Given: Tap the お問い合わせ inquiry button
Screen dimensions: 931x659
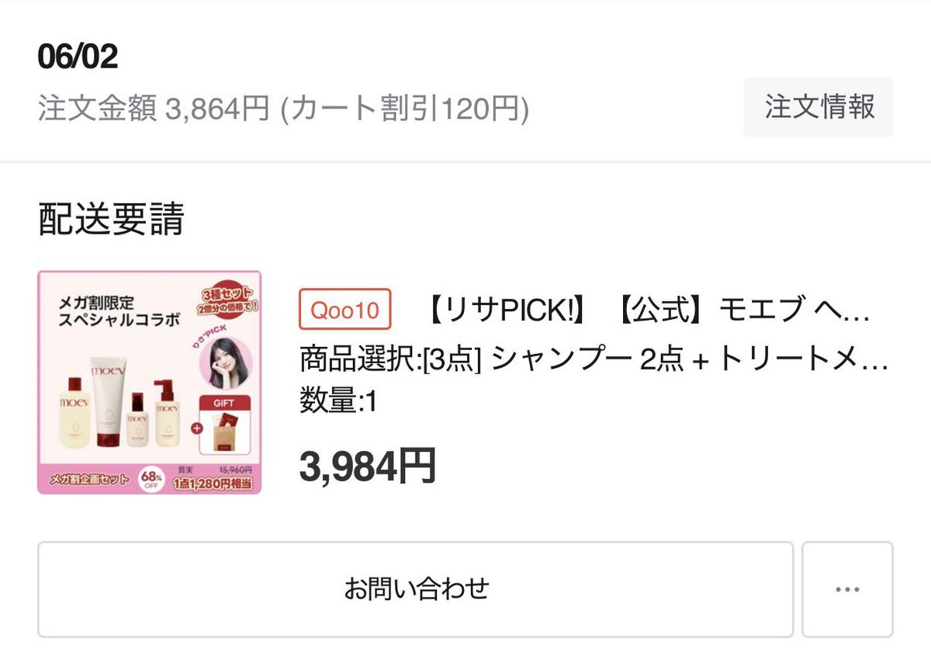Looking at the screenshot, I should (x=416, y=589).
